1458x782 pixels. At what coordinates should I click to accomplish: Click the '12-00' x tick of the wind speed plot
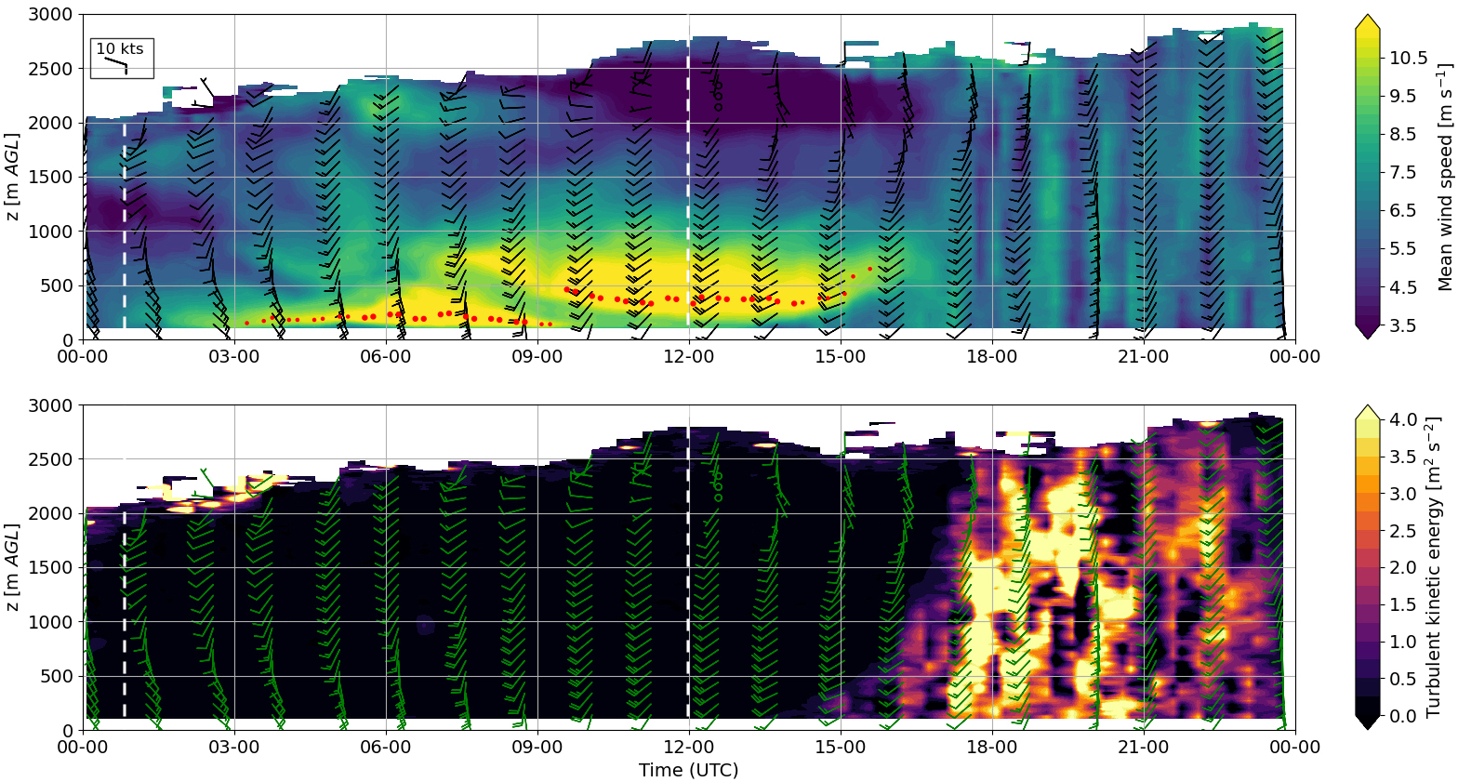coord(689,357)
